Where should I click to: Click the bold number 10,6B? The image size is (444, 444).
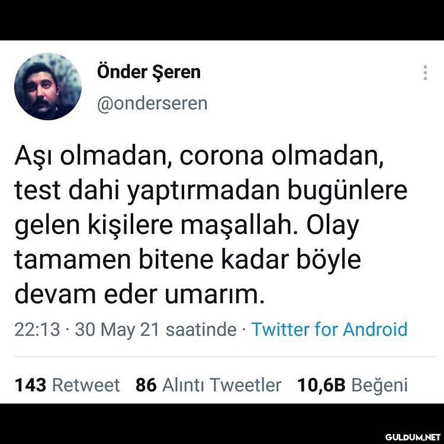click(x=321, y=385)
